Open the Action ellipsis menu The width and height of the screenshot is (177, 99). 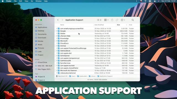pos(123,20)
